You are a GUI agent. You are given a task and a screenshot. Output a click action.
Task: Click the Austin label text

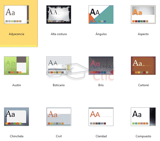(17, 85)
